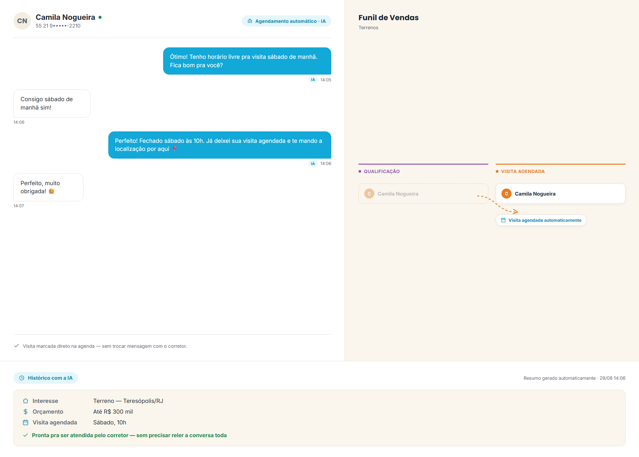This screenshot has height=457, width=639.
Task: Click the orange dot beside Visita Agendada
Action: tap(497, 171)
